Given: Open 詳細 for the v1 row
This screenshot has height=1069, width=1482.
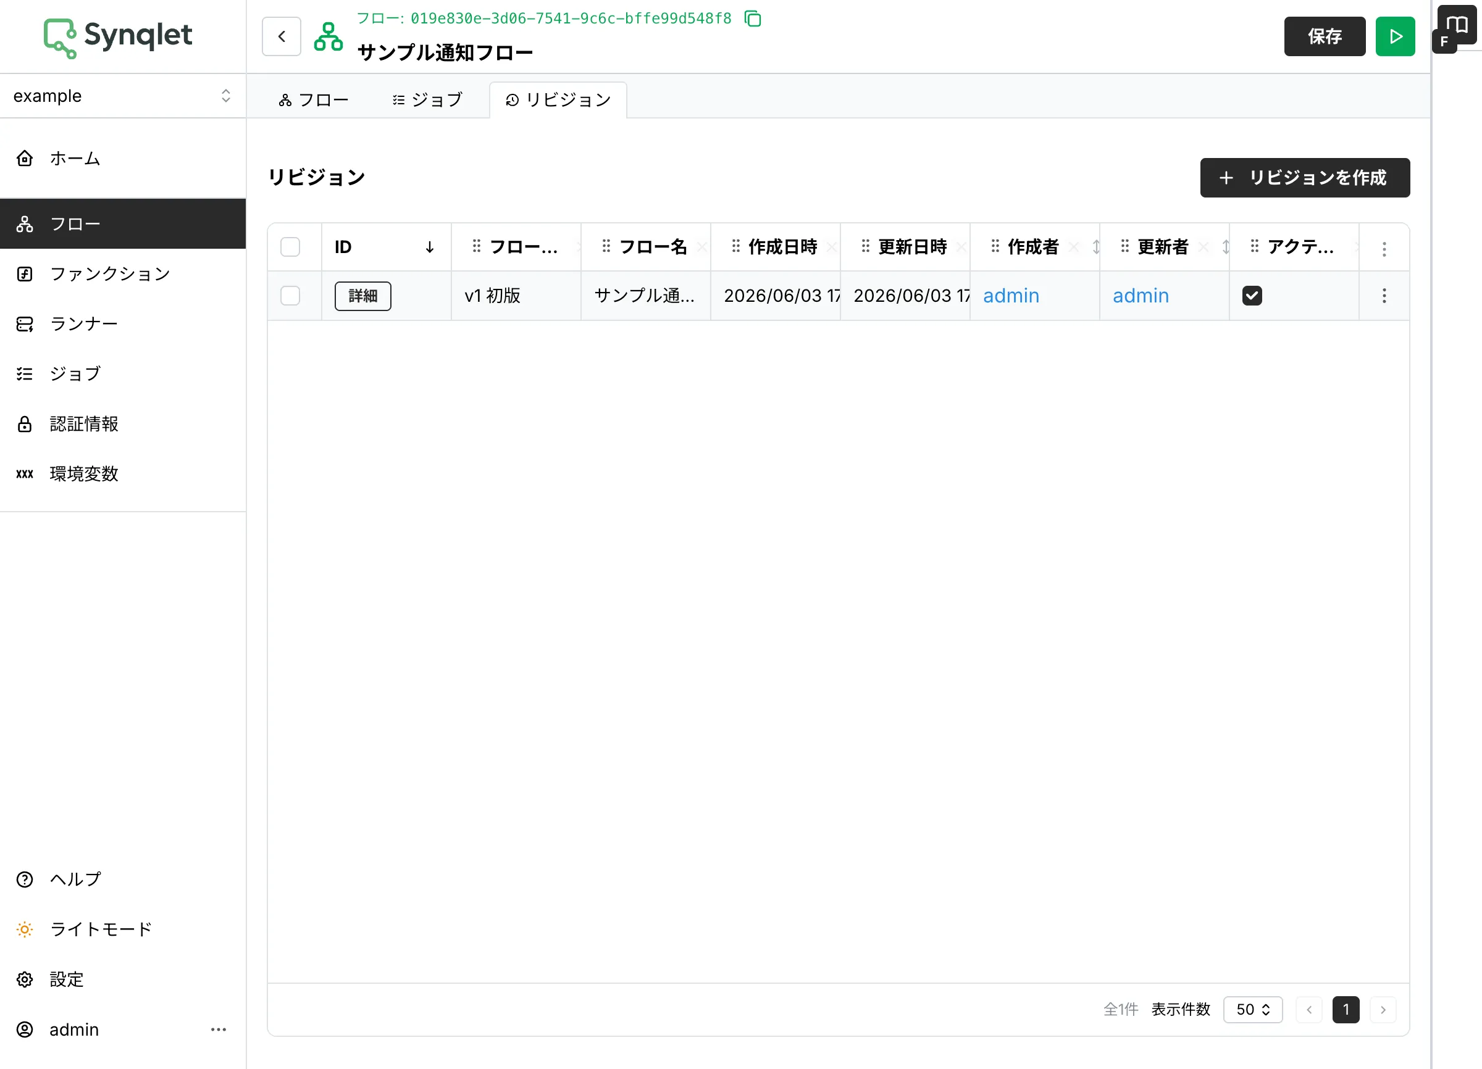Looking at the screenshot, I should coord(362,296).
